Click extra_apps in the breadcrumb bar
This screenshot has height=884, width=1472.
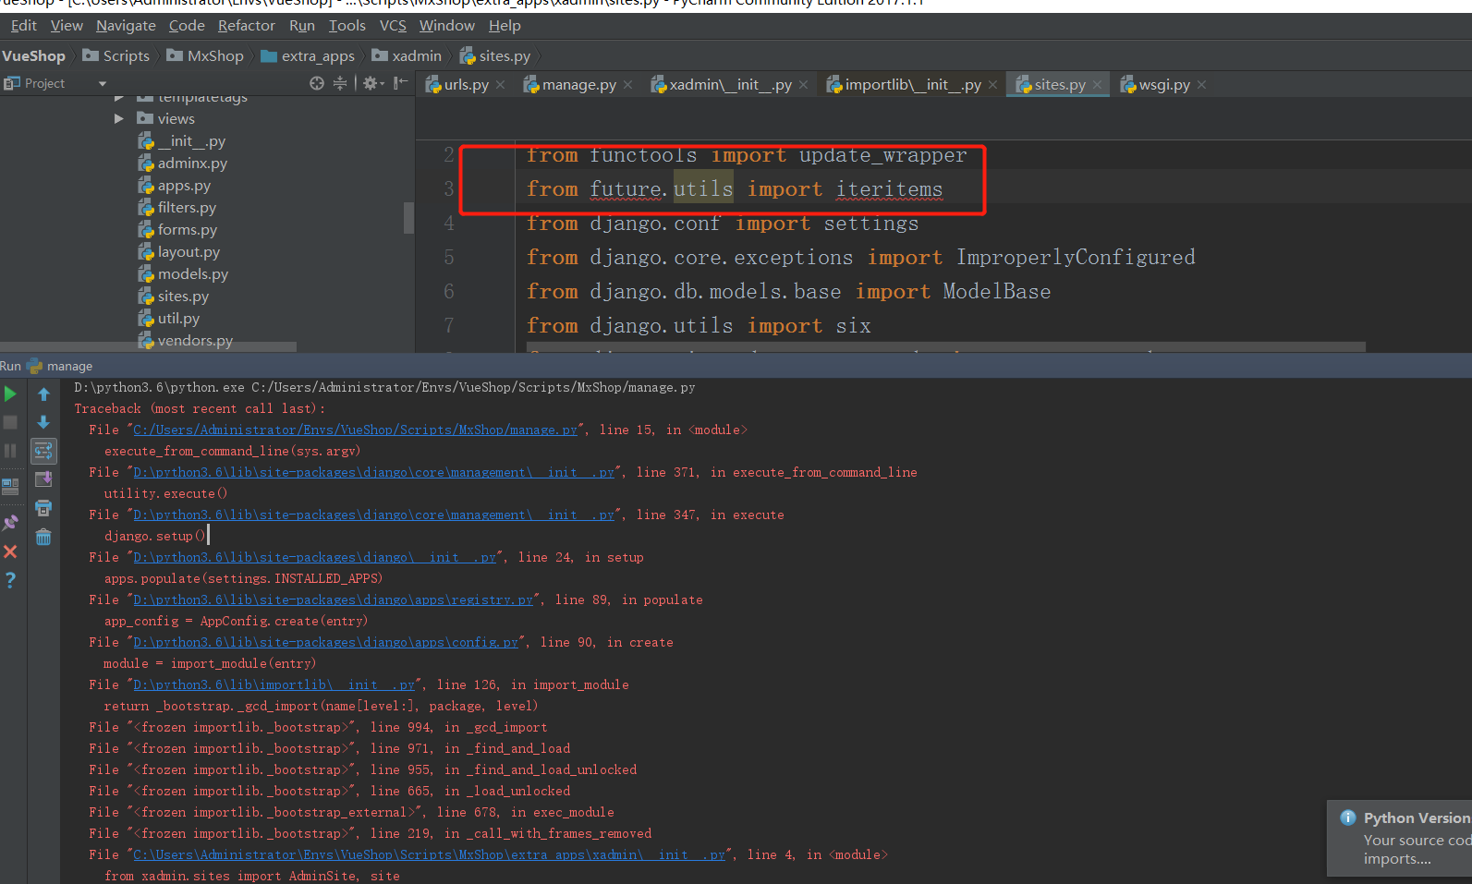click(308, 56)
